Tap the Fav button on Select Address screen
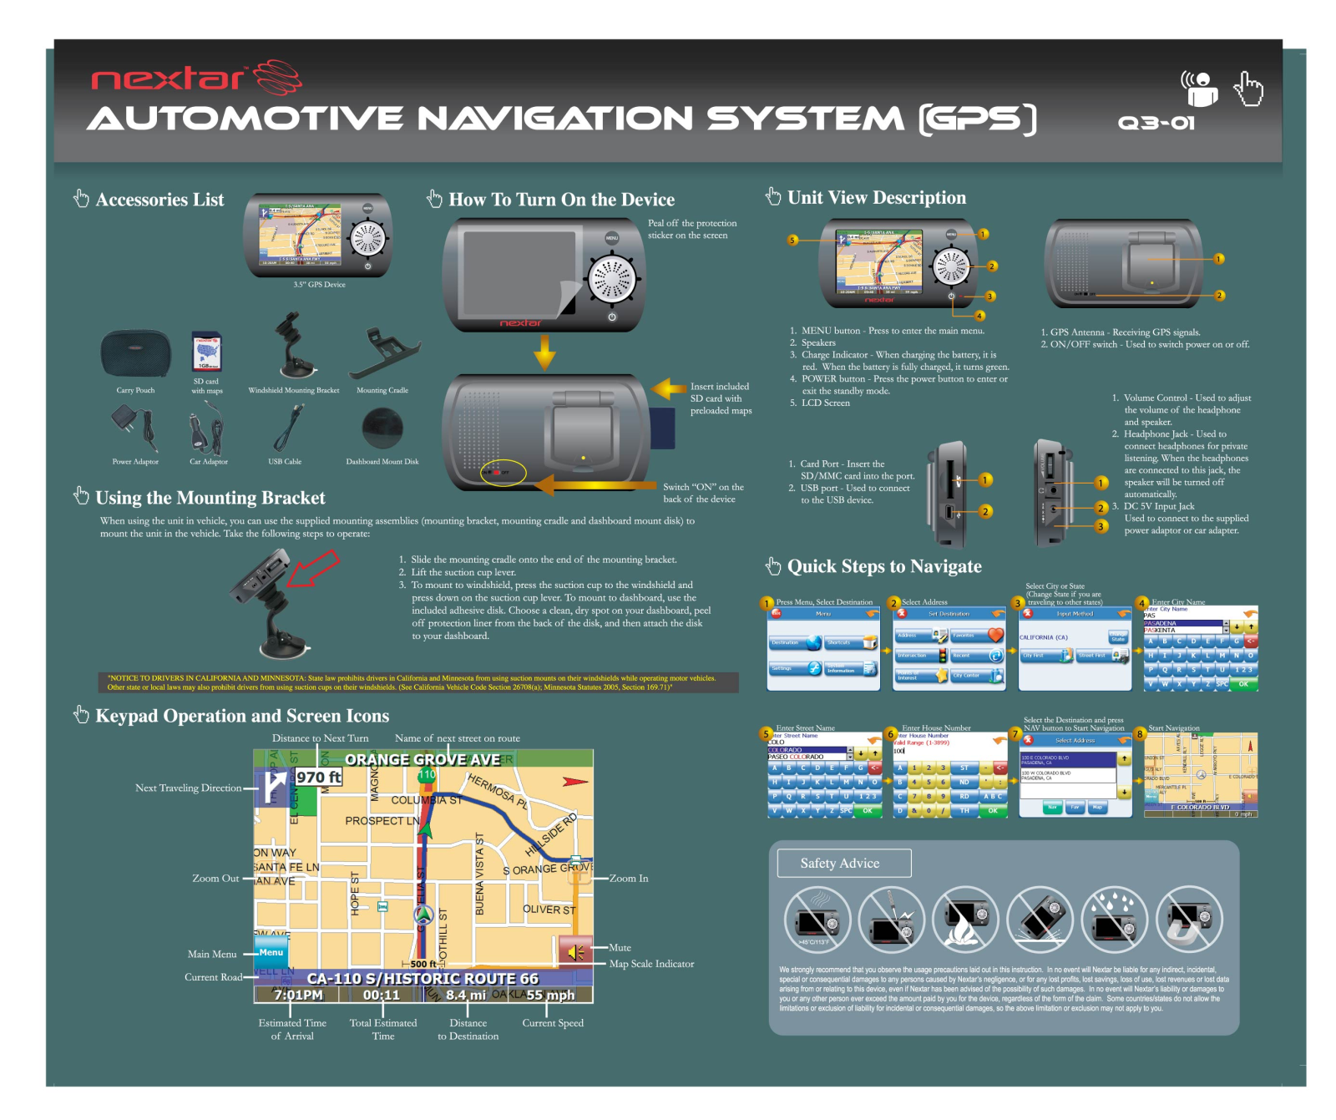The width and height of the screenshot is (1336, 1120). [x=1075, y=808]
